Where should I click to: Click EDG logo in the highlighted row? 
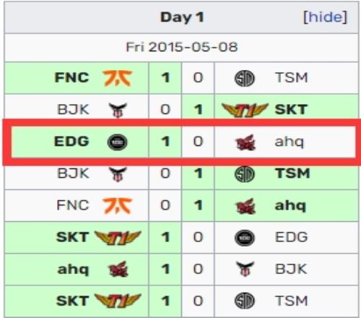(117, 142)
